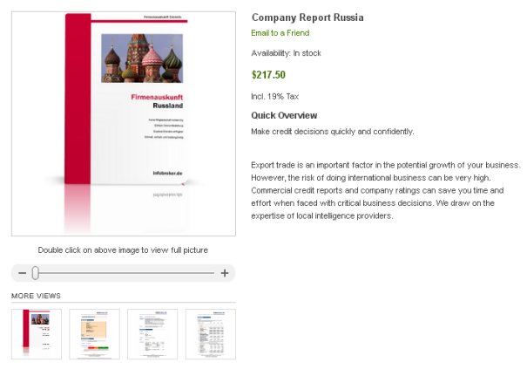
Task: Select the fourth thumbnail with data table
Action: [210, 333]
